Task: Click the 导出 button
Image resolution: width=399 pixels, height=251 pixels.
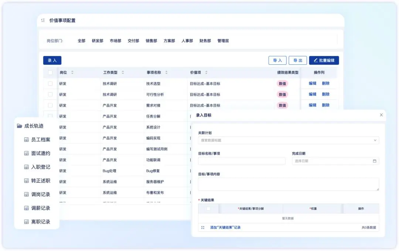Action: click(298, 60)
